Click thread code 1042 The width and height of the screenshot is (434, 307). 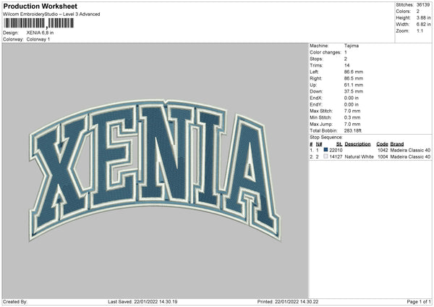[383, 151]
